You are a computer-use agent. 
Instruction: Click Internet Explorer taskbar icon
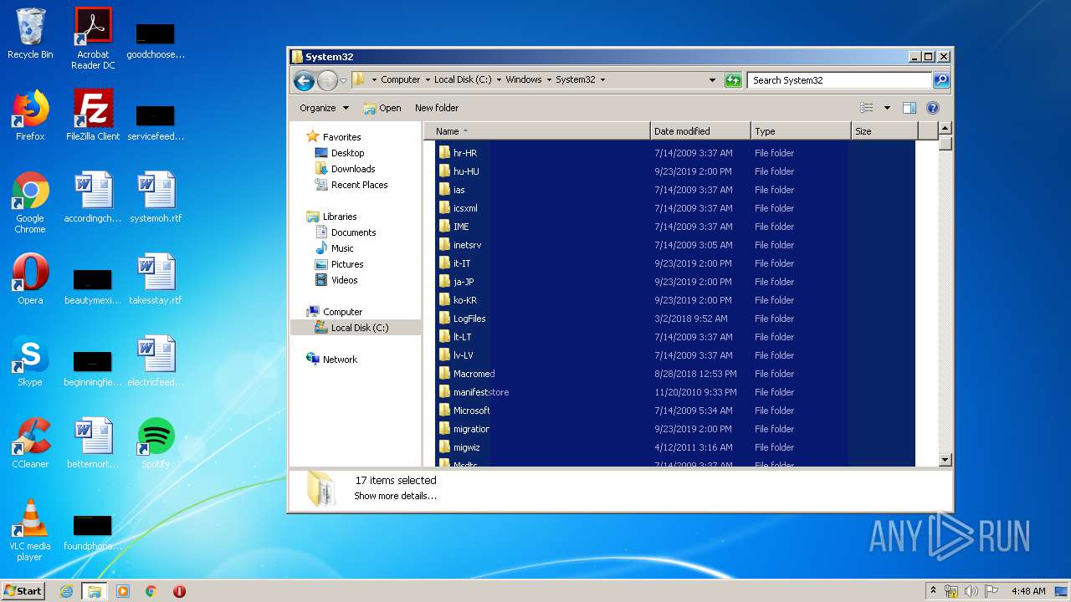pos(67,591)
